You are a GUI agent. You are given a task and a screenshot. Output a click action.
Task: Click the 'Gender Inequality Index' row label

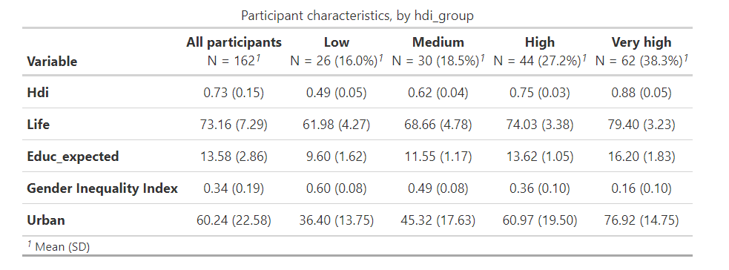pyautogui.click(x=102, y=188)
